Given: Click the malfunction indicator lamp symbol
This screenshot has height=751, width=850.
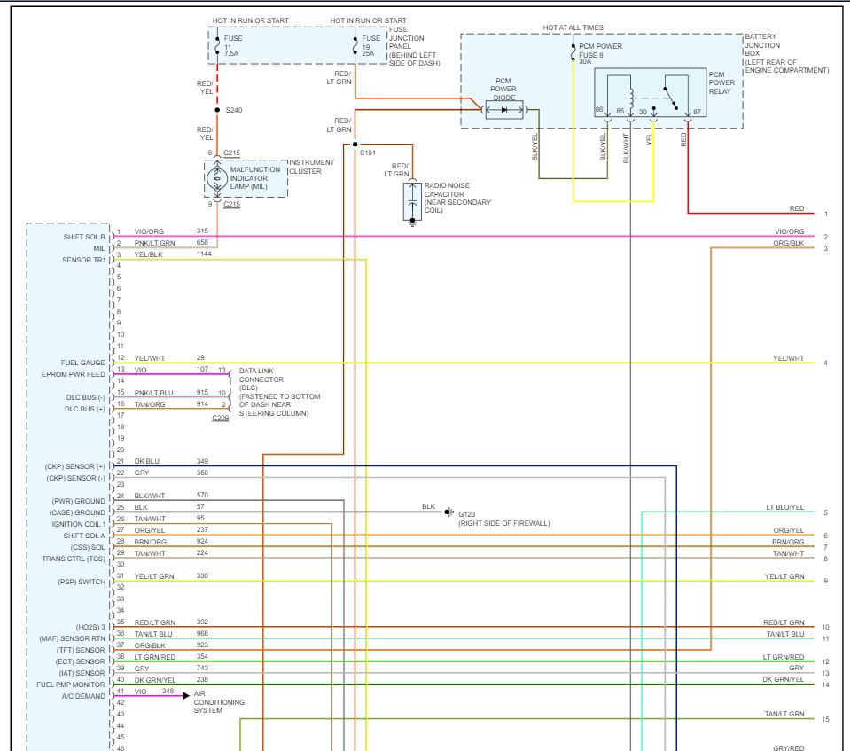Looking at the screenshot, I should [217, 178].
